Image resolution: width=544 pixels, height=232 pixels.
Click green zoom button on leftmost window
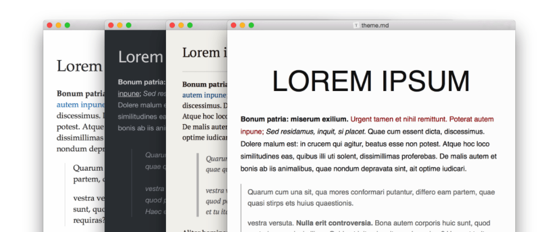68,25
